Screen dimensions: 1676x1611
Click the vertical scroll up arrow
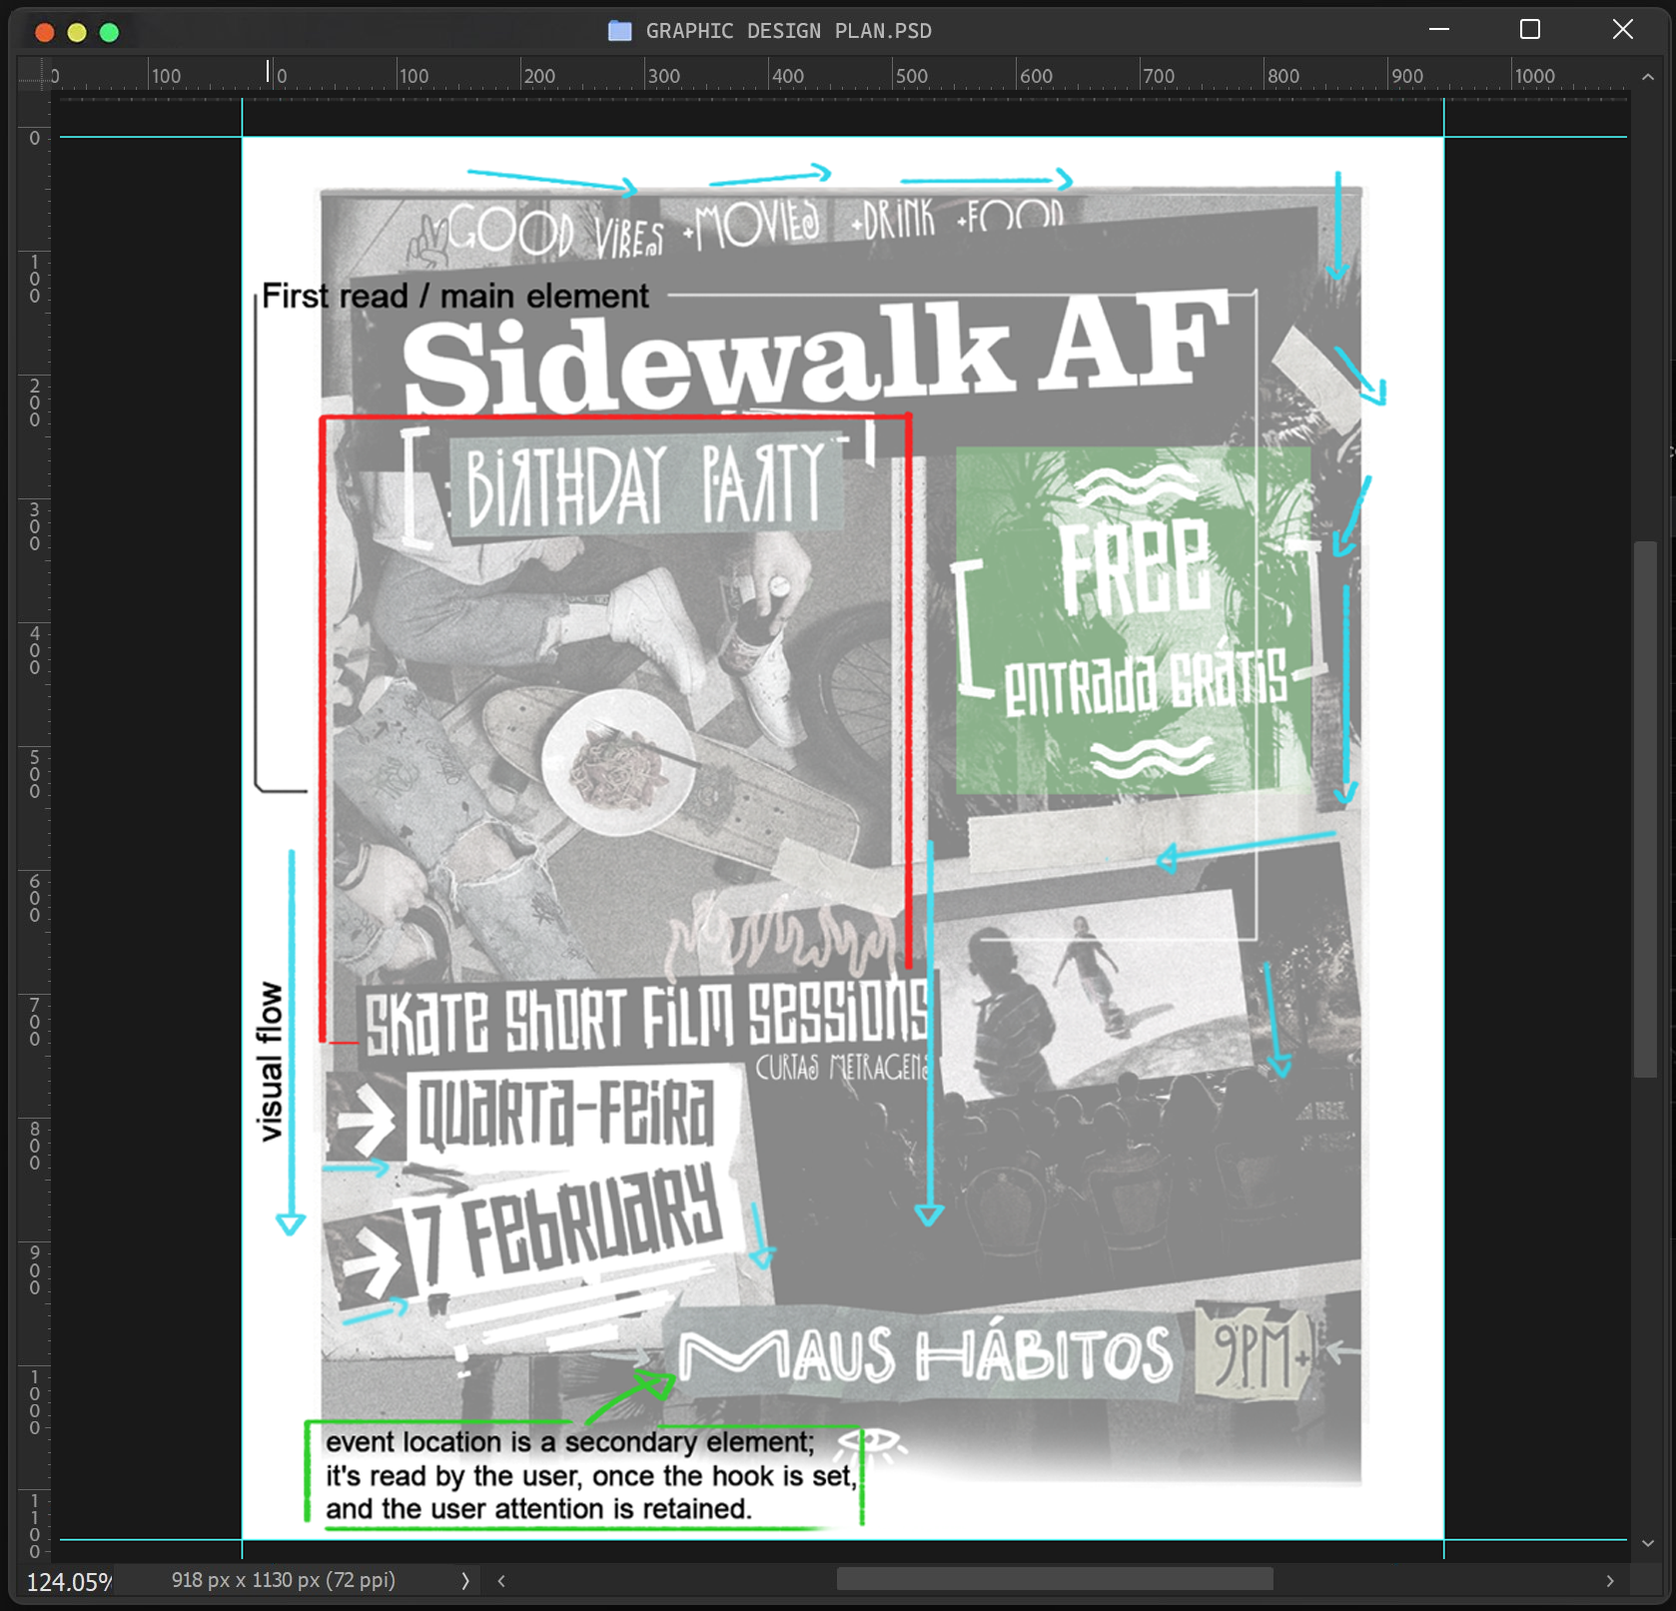pyautogui.click(x=1648, y=77)
